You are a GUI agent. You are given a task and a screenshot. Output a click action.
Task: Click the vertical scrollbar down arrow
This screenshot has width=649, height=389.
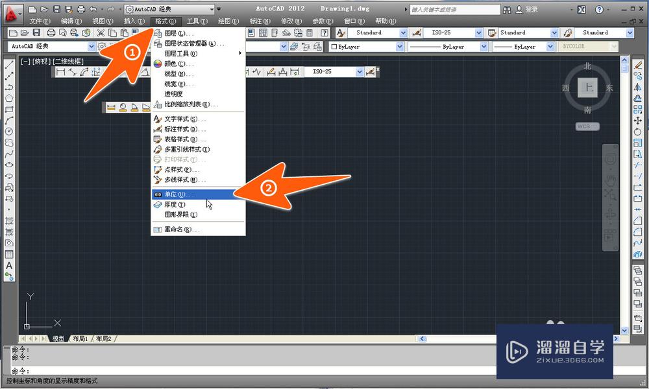pyautogui.click(x=624, y=330)
